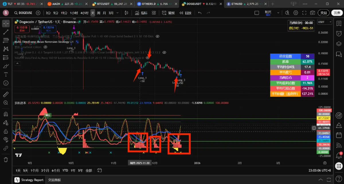
Task: Click the 交易 trade button
Action: tap(324, 13)
